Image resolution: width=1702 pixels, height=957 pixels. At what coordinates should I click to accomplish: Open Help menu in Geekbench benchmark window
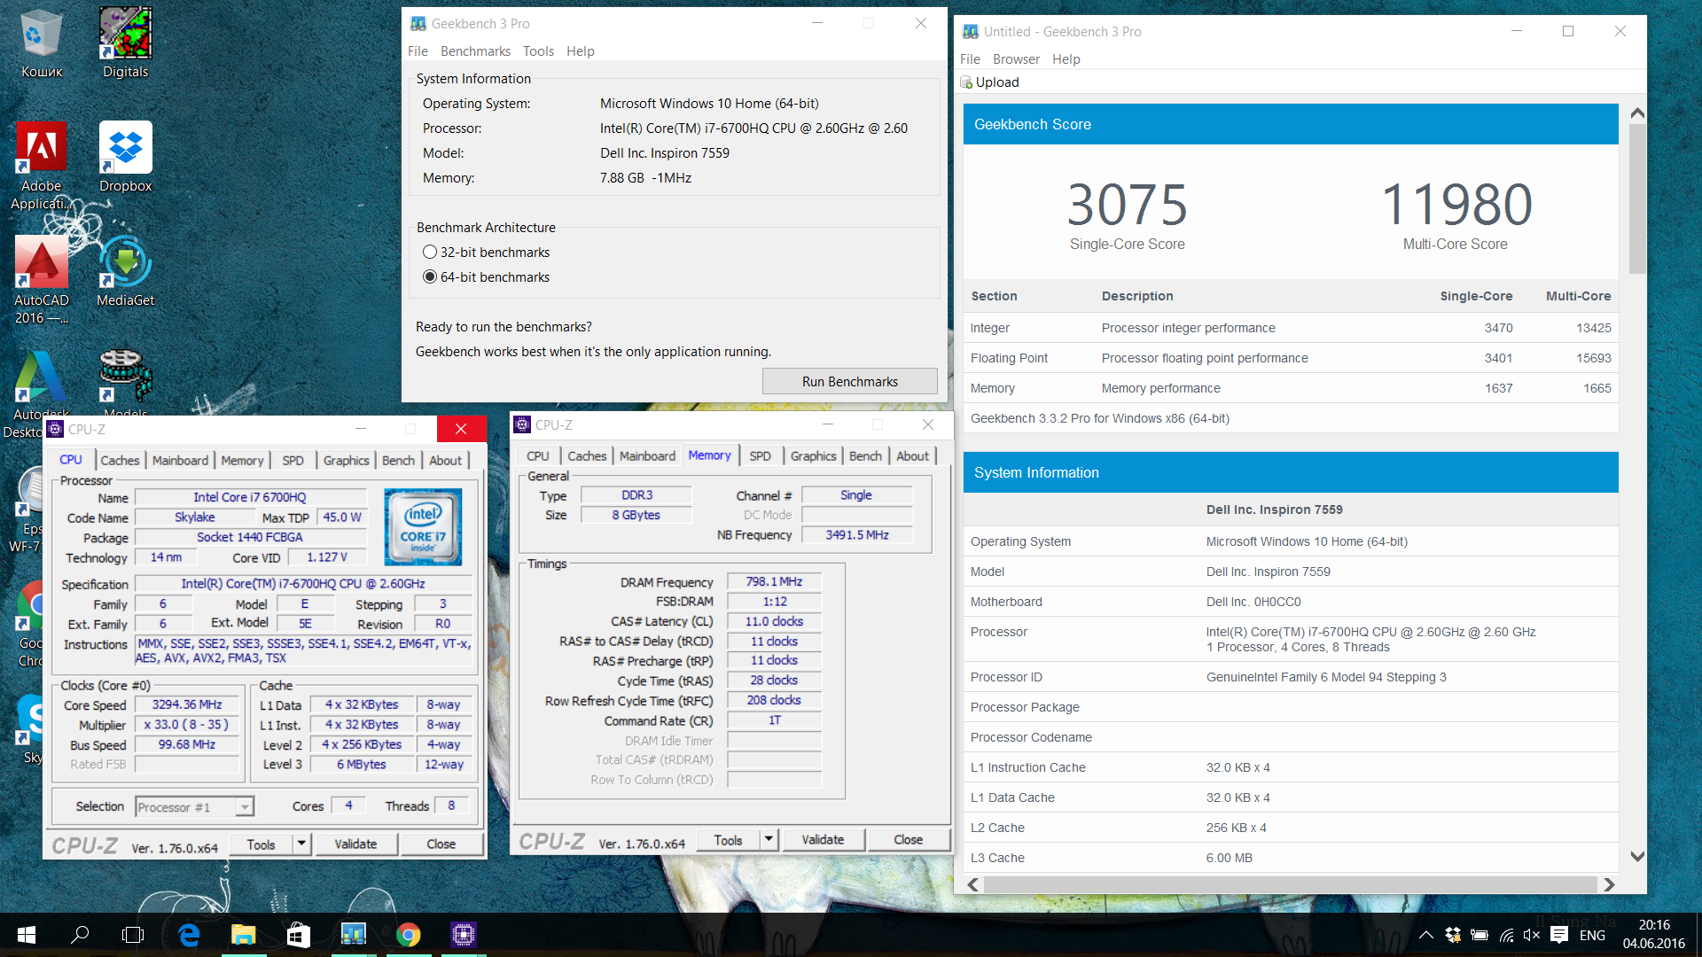tap(581, 51)
